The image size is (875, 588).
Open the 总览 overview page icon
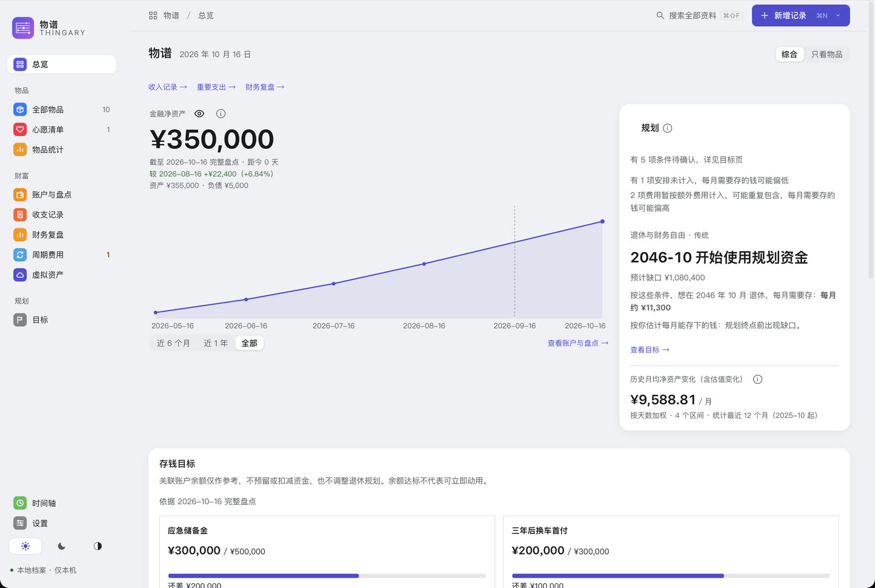click(x=20, y=64)
